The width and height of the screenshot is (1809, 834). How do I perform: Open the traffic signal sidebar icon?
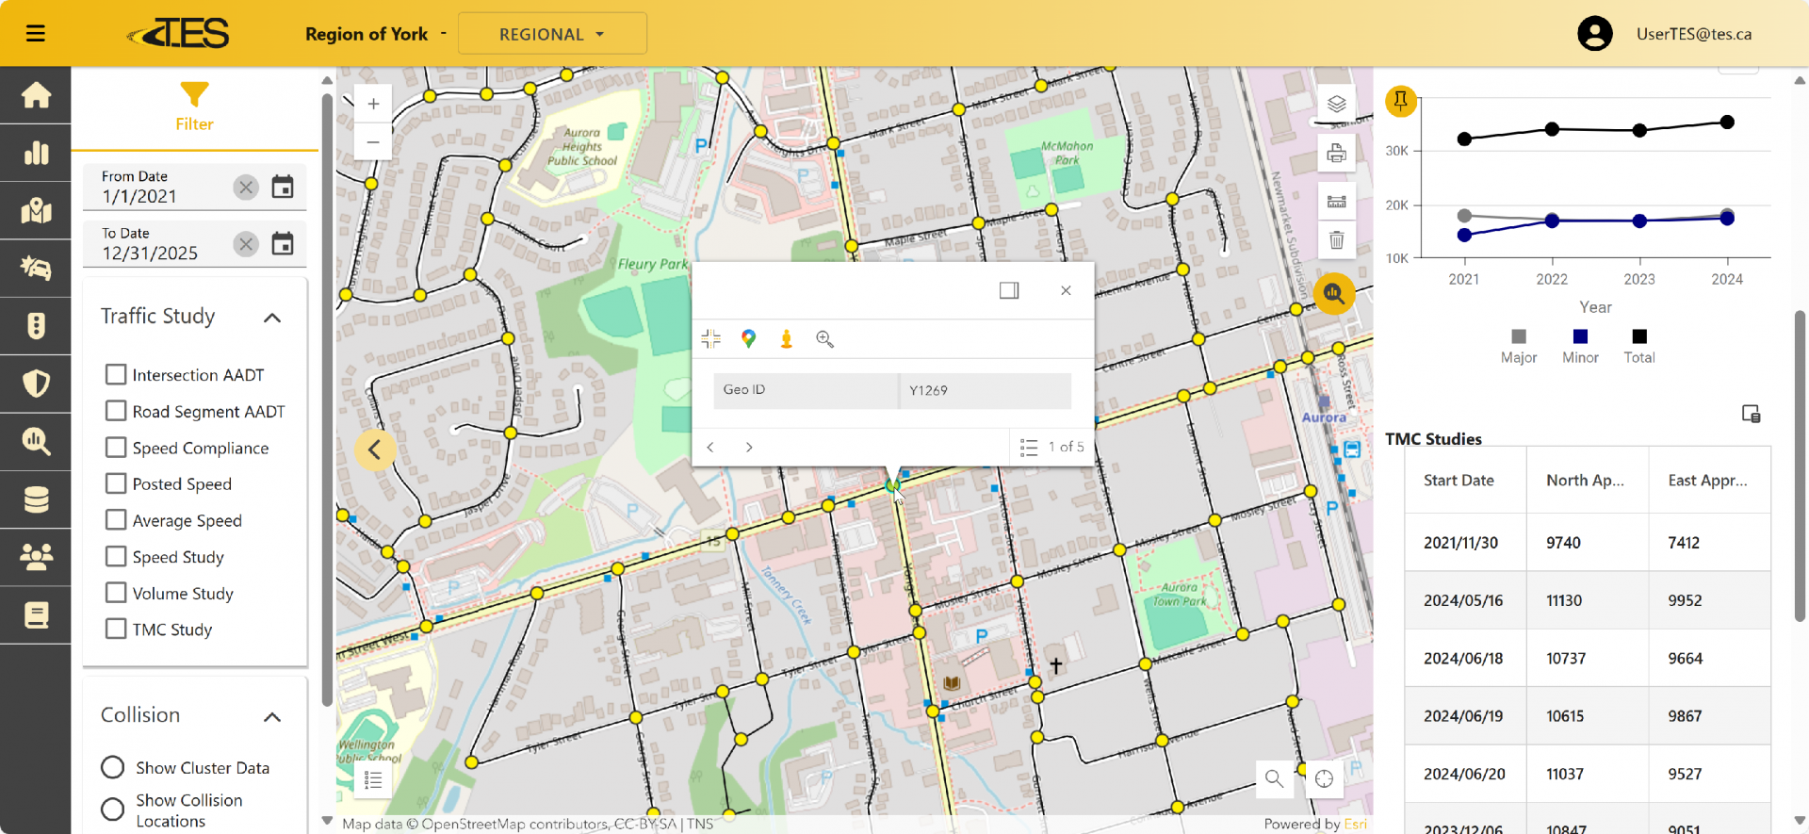pyautogui.click(x=36, y=326)
